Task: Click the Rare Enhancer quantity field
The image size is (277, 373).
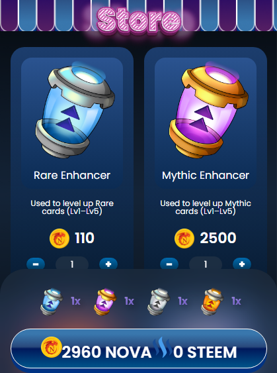Action: [72, 264]
